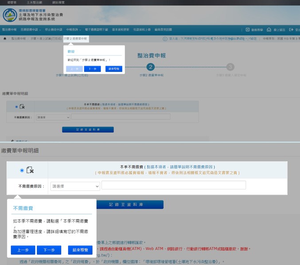This screenshot has height=265, width=300.
Task: Click 結束導覽 in the 不需繳費 popup
Action: coord(80,250)
